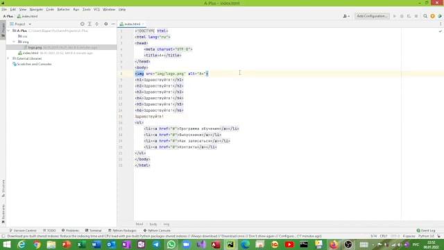Expand External Libraries node

8,58
